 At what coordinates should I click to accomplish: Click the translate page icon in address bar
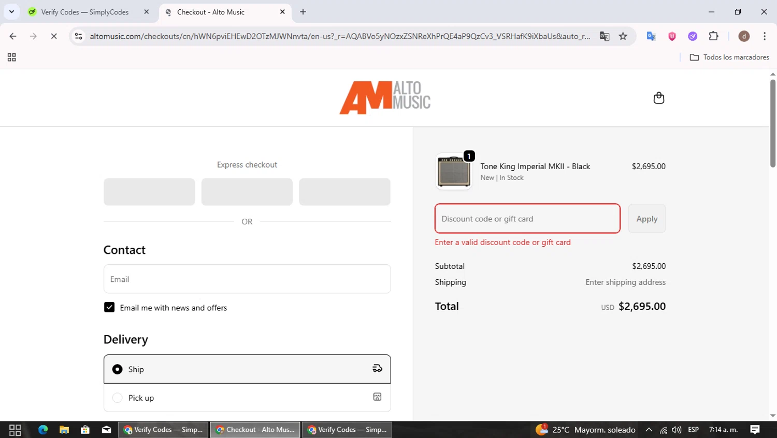click(605, 36)
